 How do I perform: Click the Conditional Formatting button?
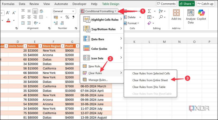pyautogui.click(x=99, y=11)
